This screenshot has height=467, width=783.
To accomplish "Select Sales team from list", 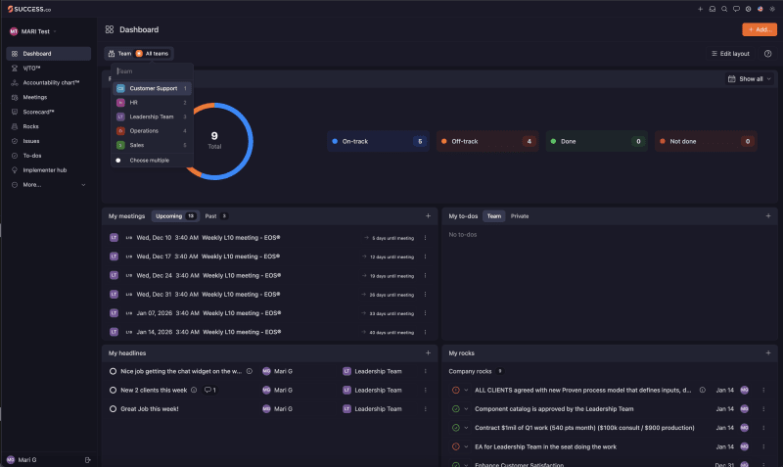I will (152, 145).
